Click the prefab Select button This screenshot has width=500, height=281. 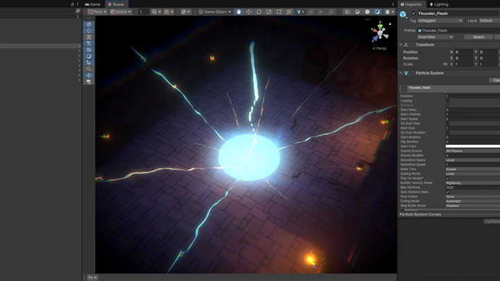(478, 37)
